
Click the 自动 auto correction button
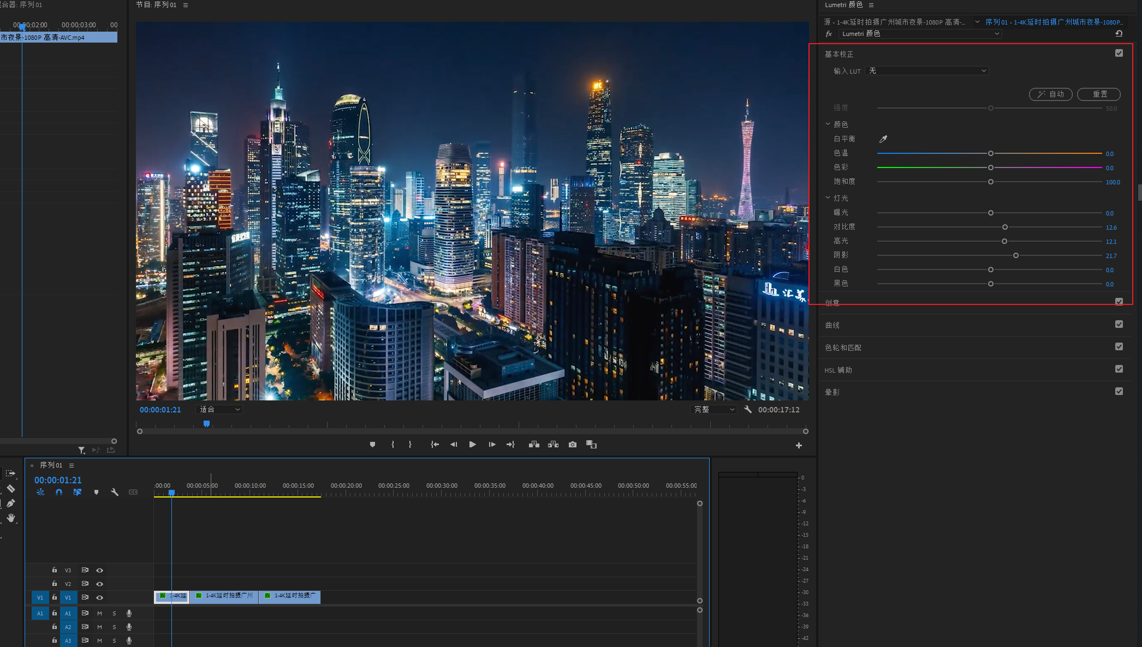point(1050,94)
